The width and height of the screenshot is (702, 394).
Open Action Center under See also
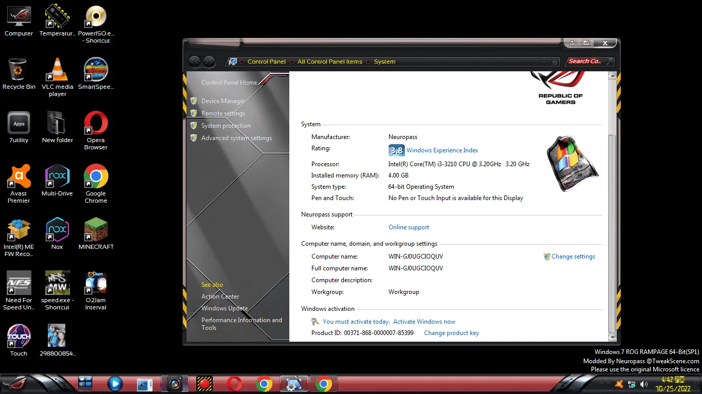[220, 297]
